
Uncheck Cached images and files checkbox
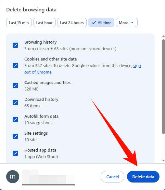pyautogui.click(x=15, y=86)
